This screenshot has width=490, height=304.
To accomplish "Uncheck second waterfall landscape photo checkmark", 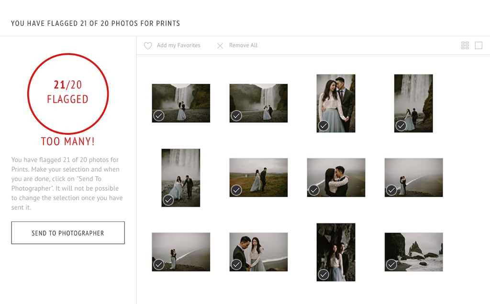I will click(236, 116).
